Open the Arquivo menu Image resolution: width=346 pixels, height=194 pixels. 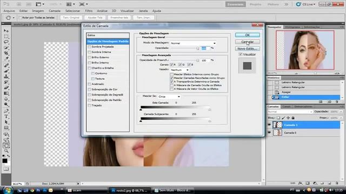pos(9,11)
